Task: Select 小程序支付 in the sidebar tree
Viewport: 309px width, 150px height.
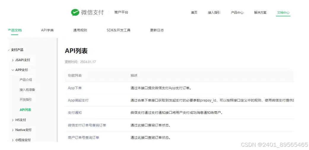Action: click(23, 140)
